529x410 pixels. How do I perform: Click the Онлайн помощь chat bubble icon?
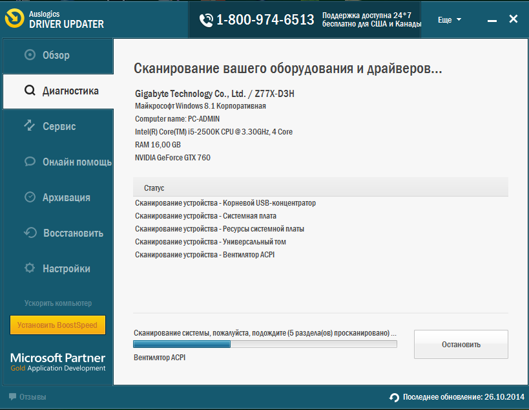point(30,162)
